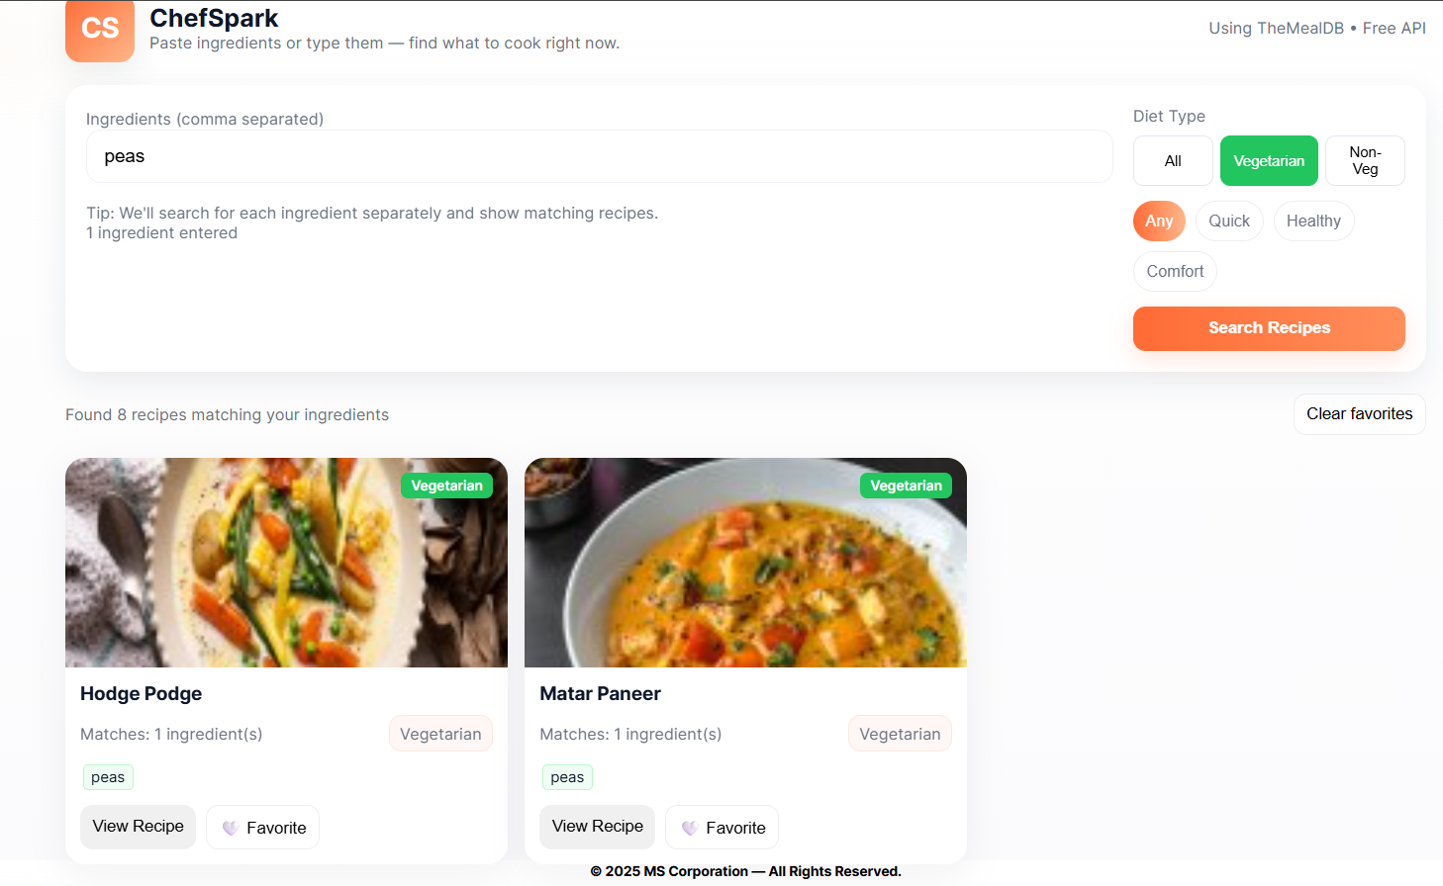
Task: Switch diet type to Non-Veg
Action: click(x=1365, y=160)
